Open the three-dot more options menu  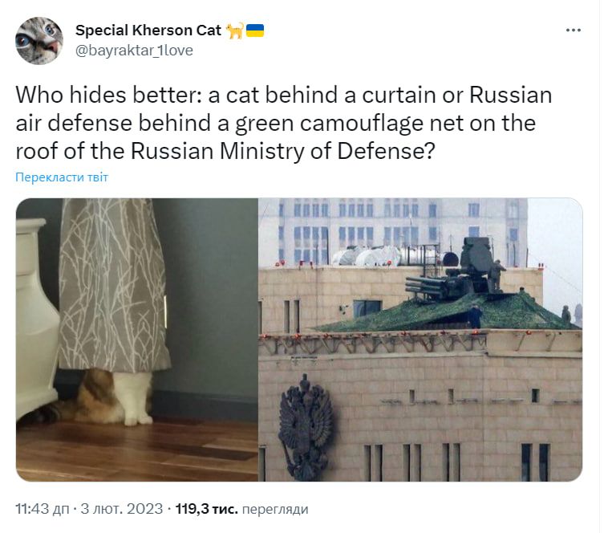tap(574, 31)
